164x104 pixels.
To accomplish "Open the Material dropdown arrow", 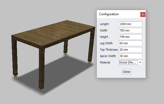I will click(140, 62).
